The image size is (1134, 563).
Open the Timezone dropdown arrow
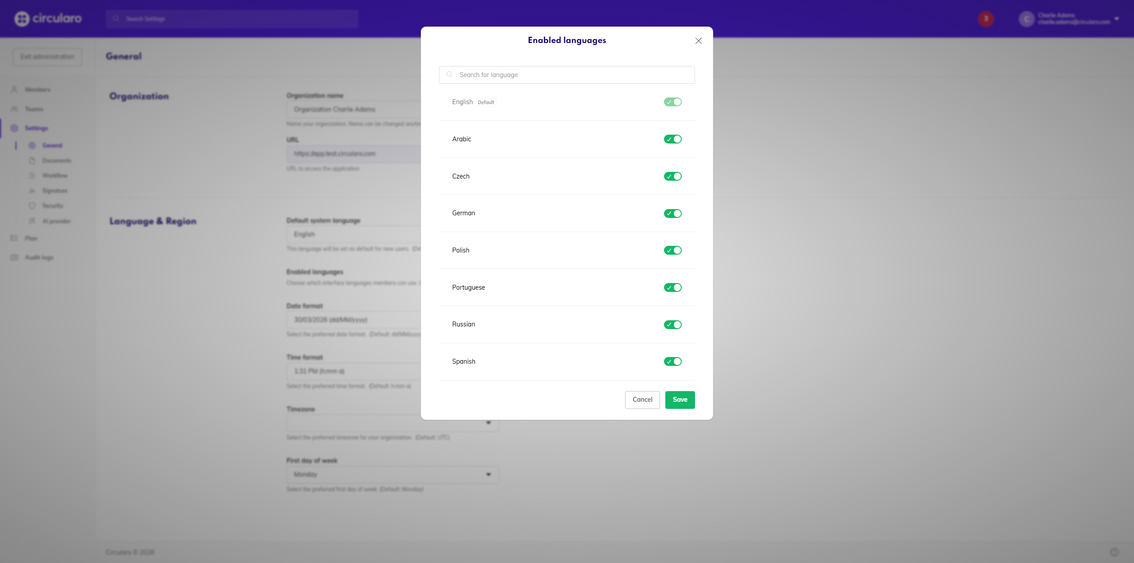tap(488, 423)
